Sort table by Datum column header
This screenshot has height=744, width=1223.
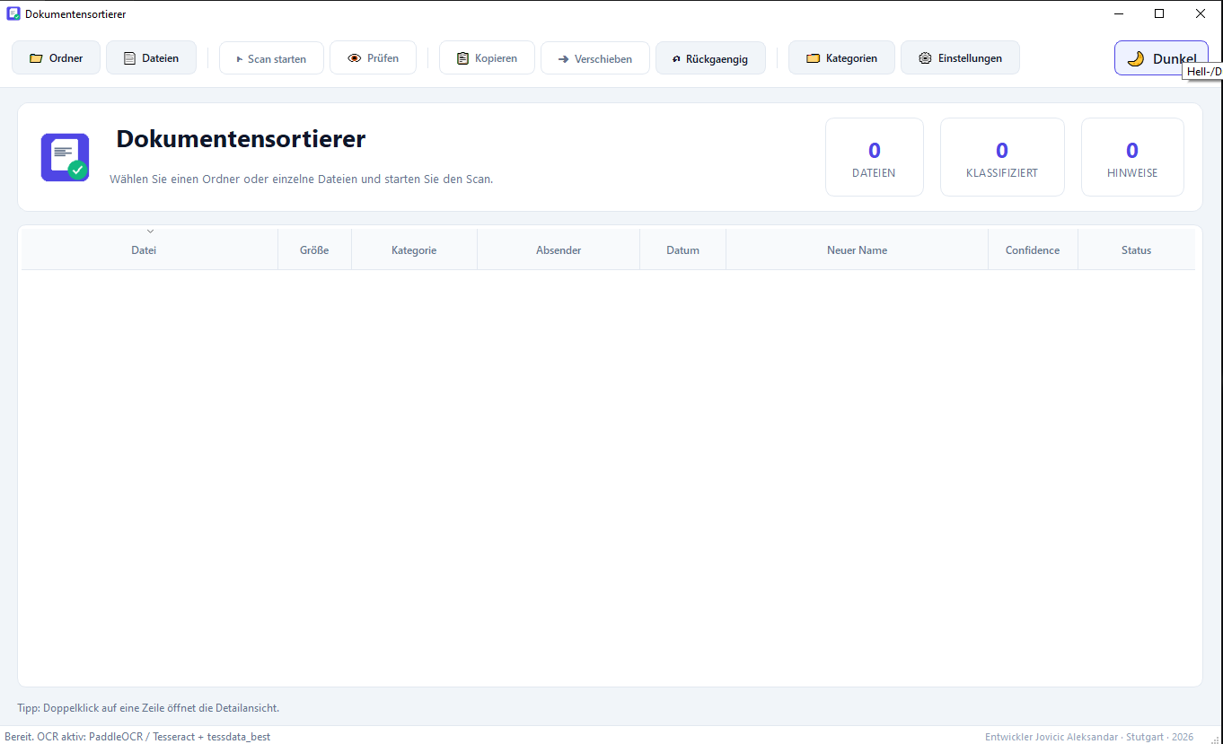click(x=682, y=250)
